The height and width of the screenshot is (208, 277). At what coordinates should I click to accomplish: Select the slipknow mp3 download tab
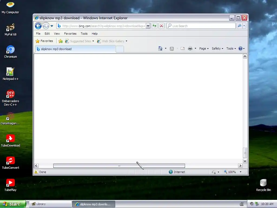coord(75,49)
